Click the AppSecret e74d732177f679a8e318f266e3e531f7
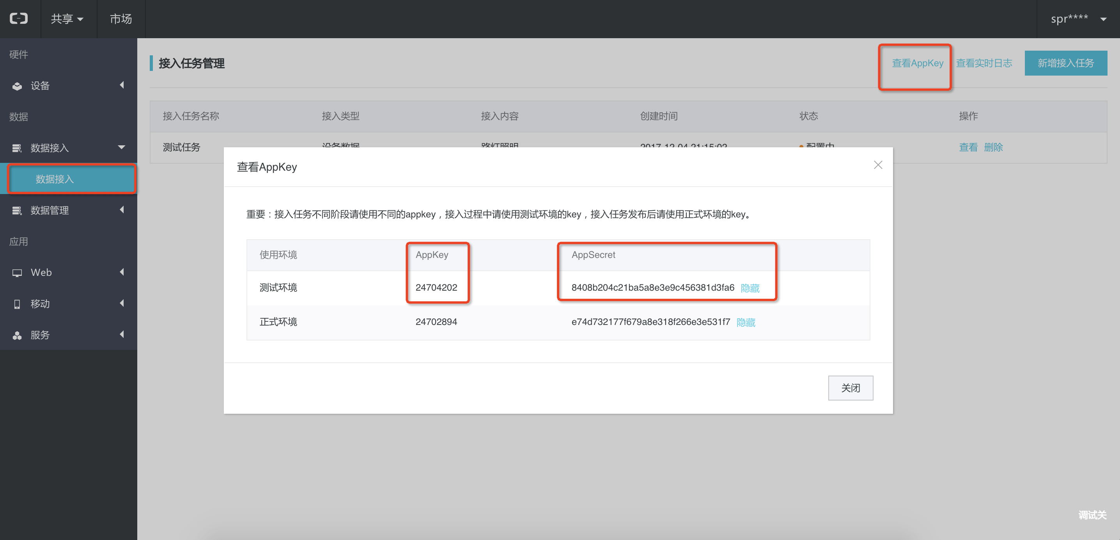This screenshot has width=1120, height=540. point(650,322)
